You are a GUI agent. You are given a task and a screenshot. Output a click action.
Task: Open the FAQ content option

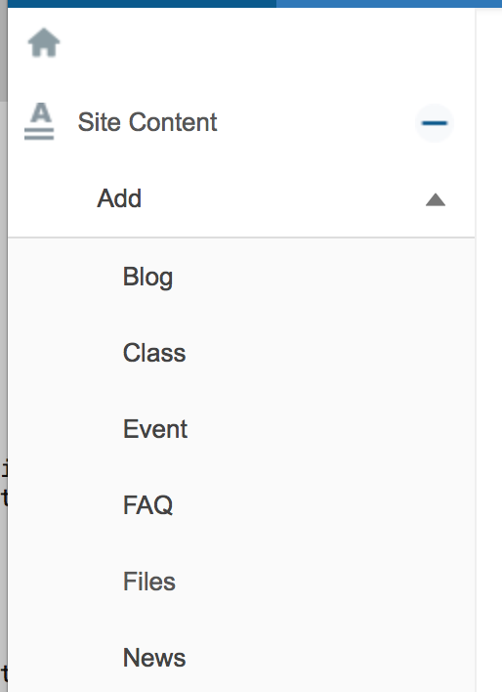pyautogui.click(x=147, y=505)
